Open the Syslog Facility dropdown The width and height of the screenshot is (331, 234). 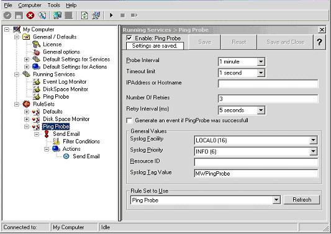pos(313,140)
